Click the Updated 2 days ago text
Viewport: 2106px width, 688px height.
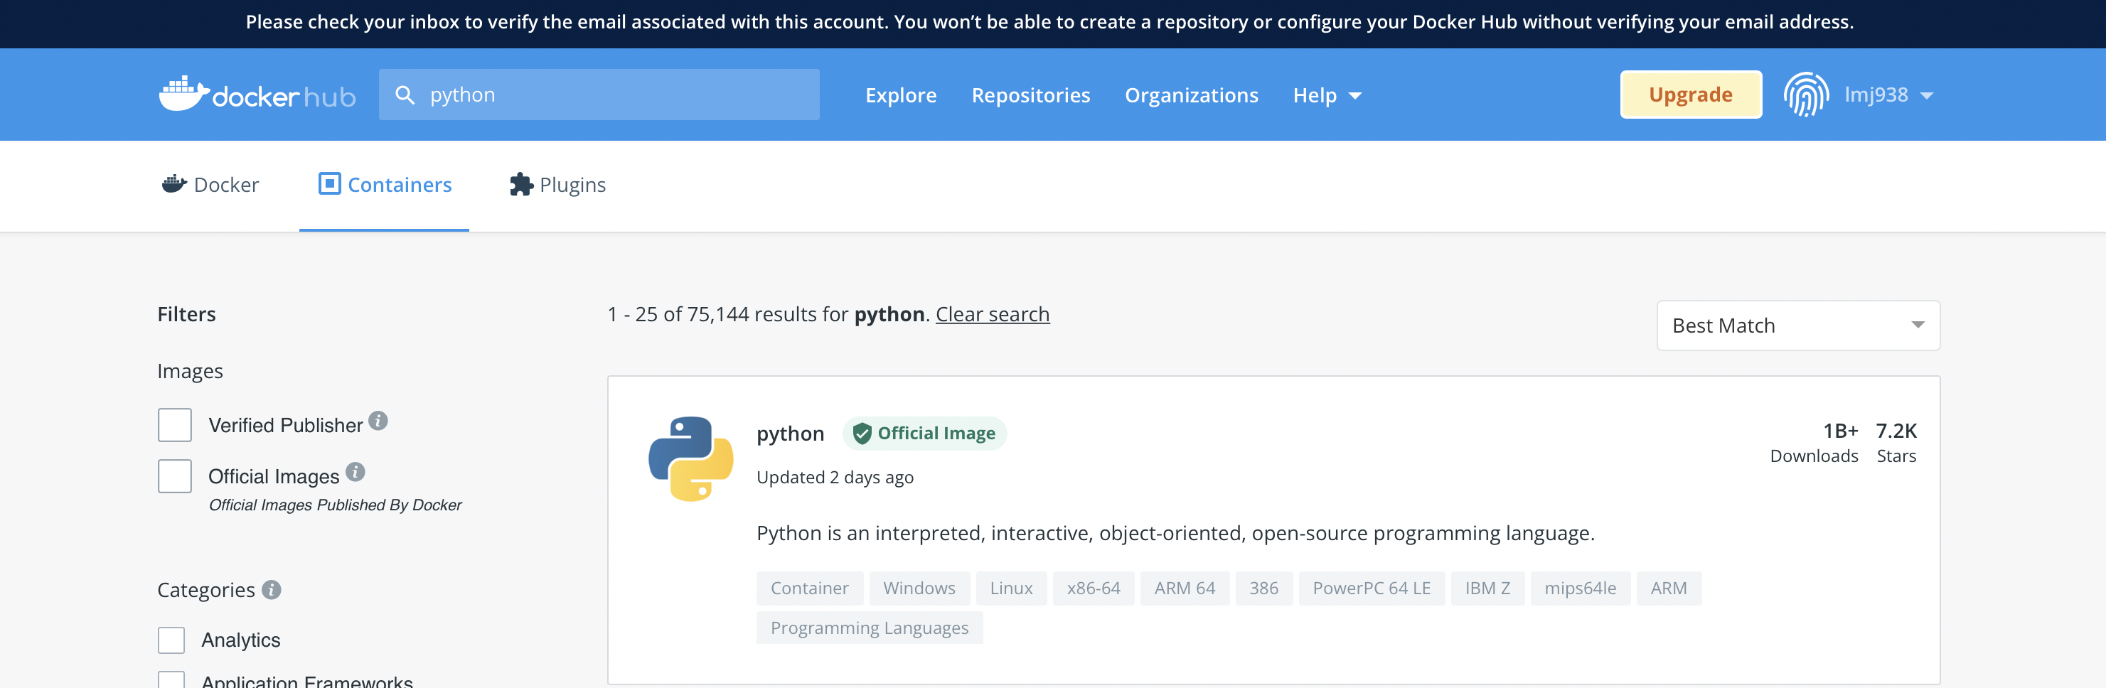(x=835, y=477)
